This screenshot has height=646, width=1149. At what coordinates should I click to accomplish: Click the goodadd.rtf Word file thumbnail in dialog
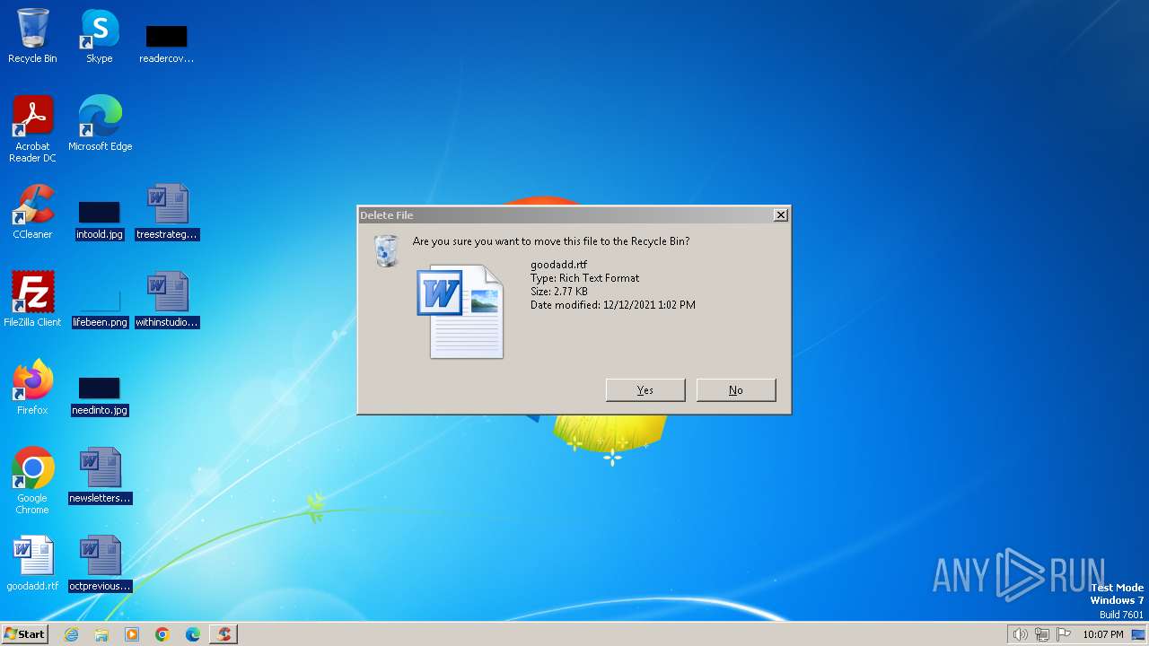click(460, 311)
